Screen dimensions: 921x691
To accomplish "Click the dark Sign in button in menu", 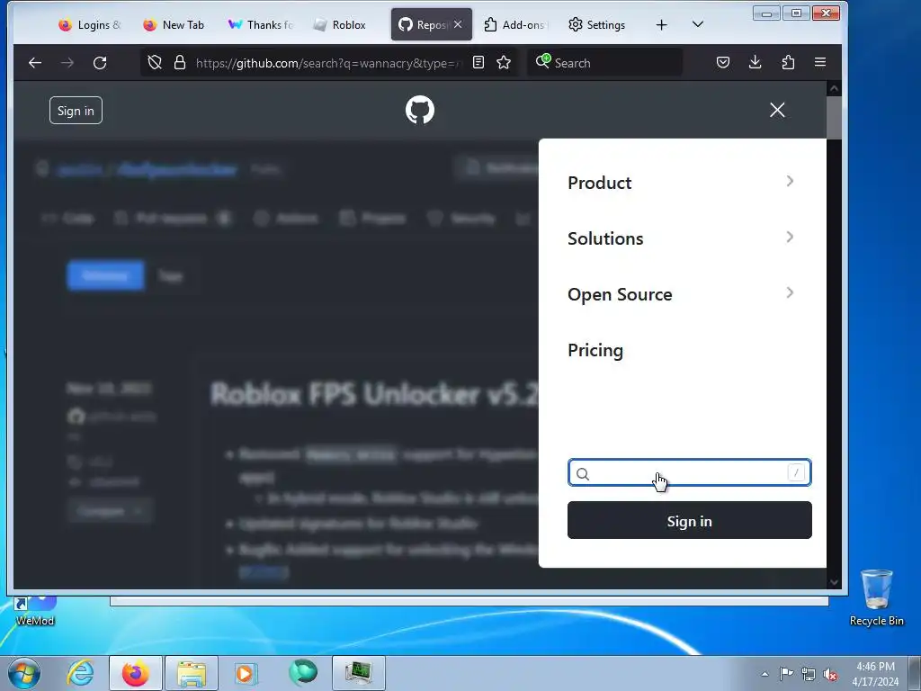I will [x=690, y=521].
